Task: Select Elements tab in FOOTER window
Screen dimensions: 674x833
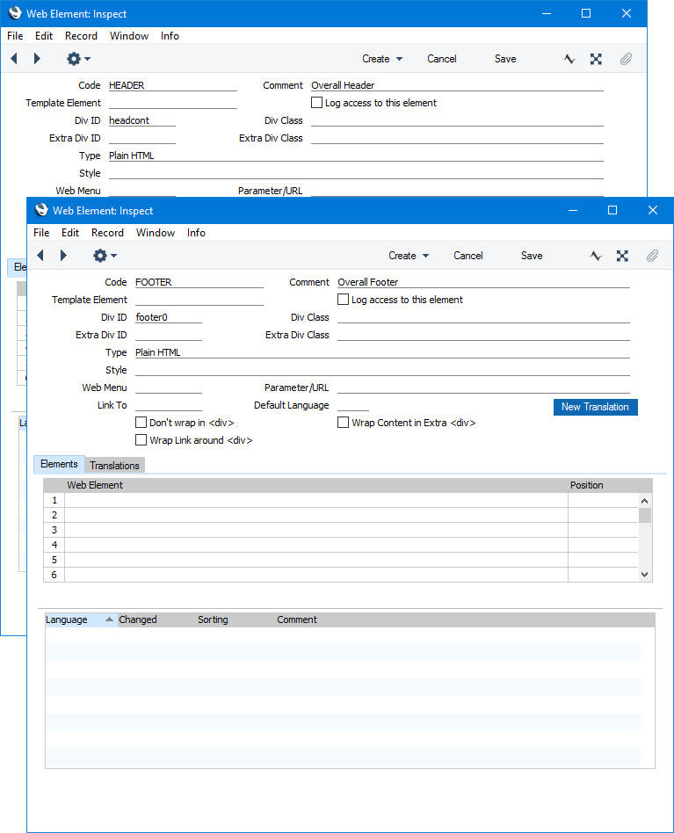Action: (59, 464)
